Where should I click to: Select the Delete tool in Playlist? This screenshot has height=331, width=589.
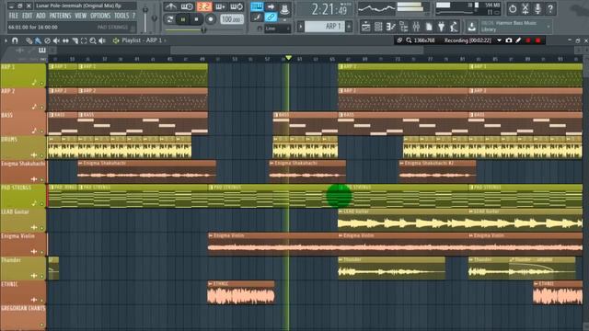pyautogui.click(x=47, y=40)
